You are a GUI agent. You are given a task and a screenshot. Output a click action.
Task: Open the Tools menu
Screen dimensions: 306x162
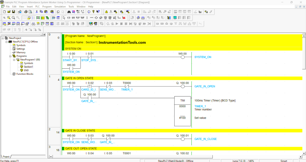(71, 6)
